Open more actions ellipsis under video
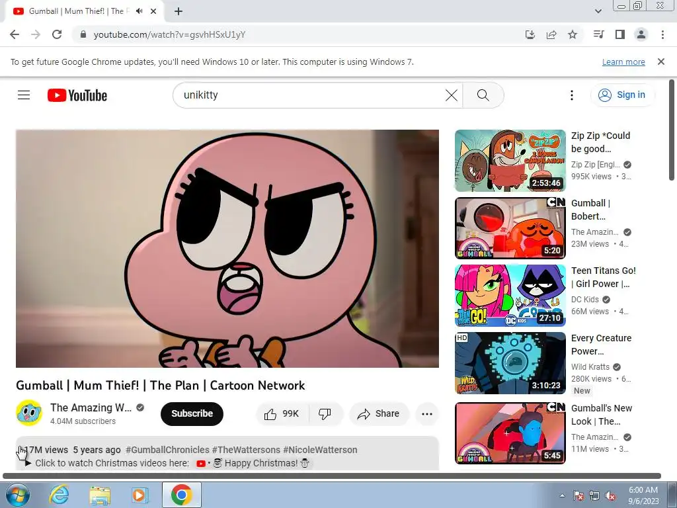677x508 pixels. point(427,414)
